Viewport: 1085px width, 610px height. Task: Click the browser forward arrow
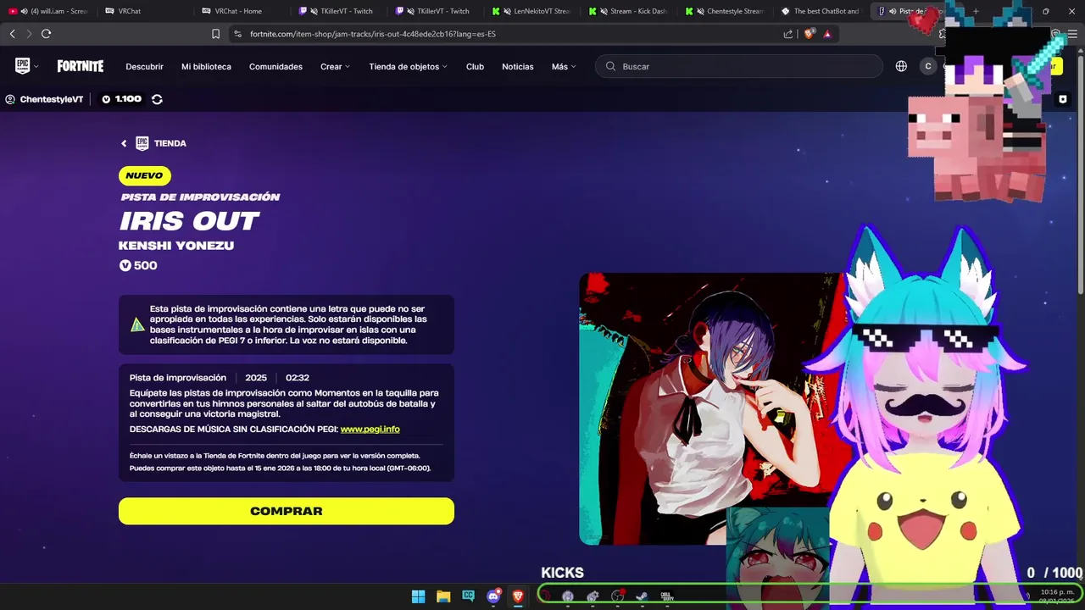29,34
